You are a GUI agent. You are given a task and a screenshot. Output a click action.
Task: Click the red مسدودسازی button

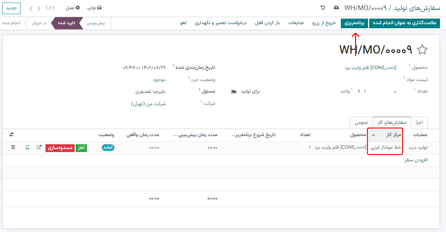click(60, 147)
